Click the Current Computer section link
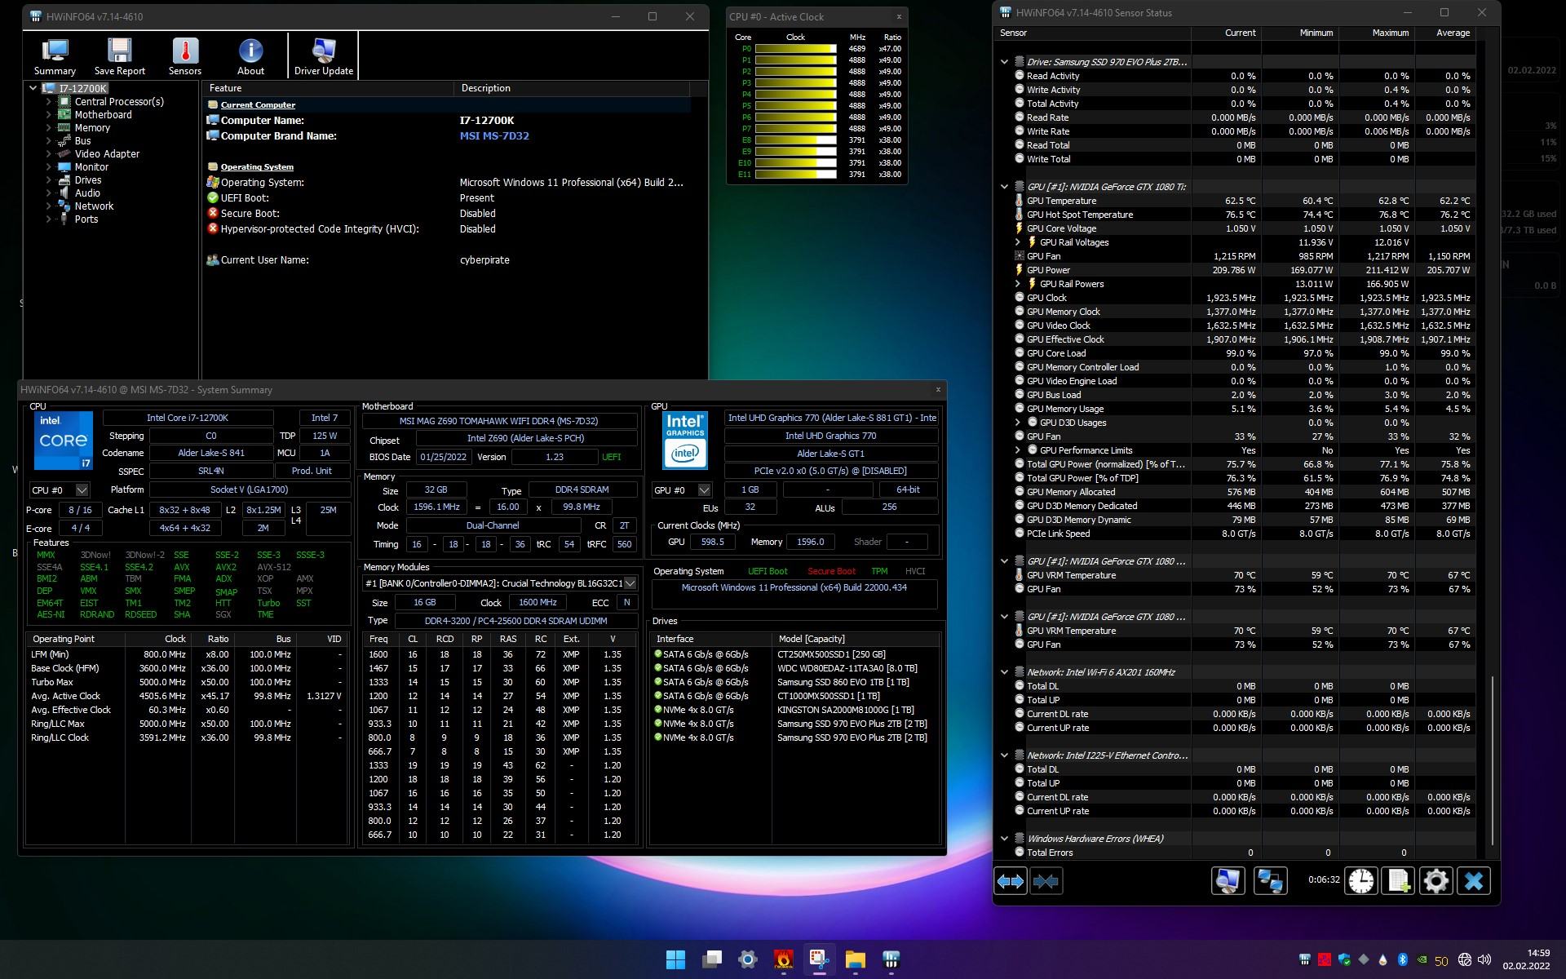This screenshot has width=1566, height=979. (x=258, y=105)
